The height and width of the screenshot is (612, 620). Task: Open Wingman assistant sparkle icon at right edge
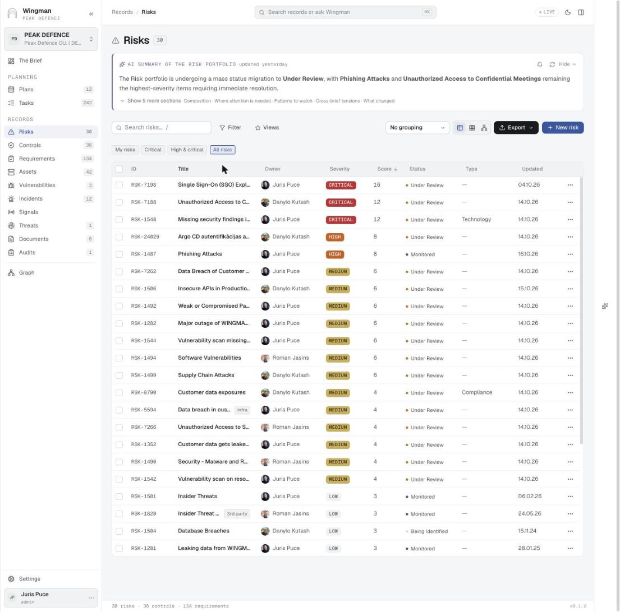[x=605, y=306]
